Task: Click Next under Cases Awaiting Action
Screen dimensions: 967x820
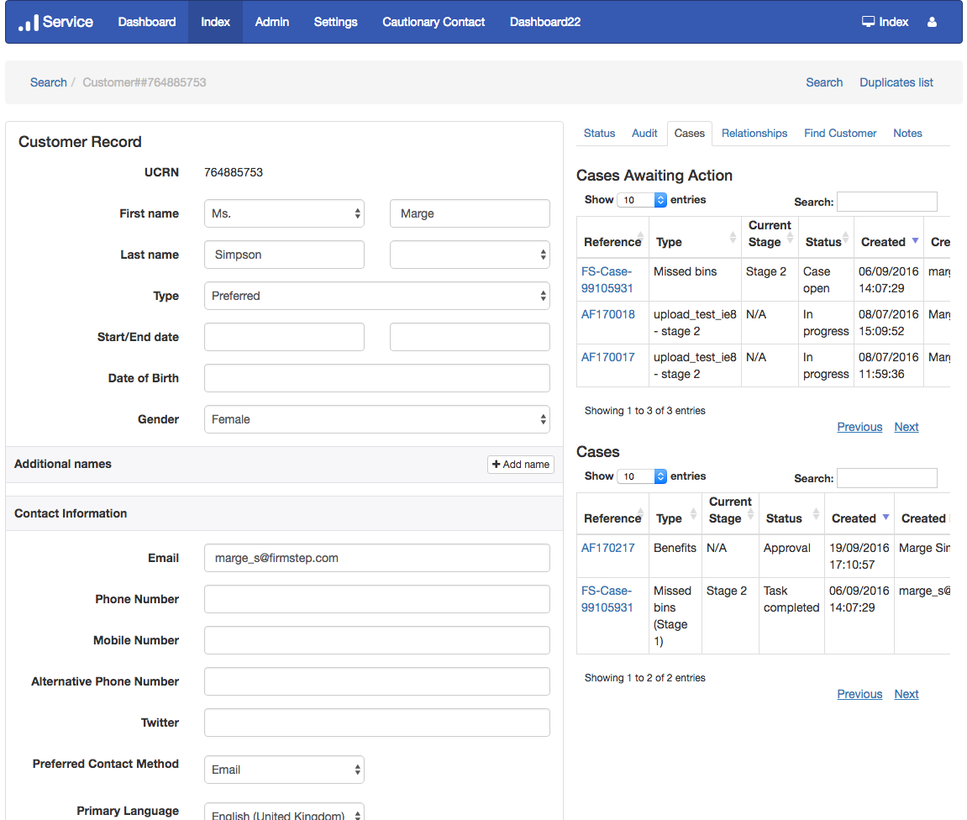Action: (906, 427)
